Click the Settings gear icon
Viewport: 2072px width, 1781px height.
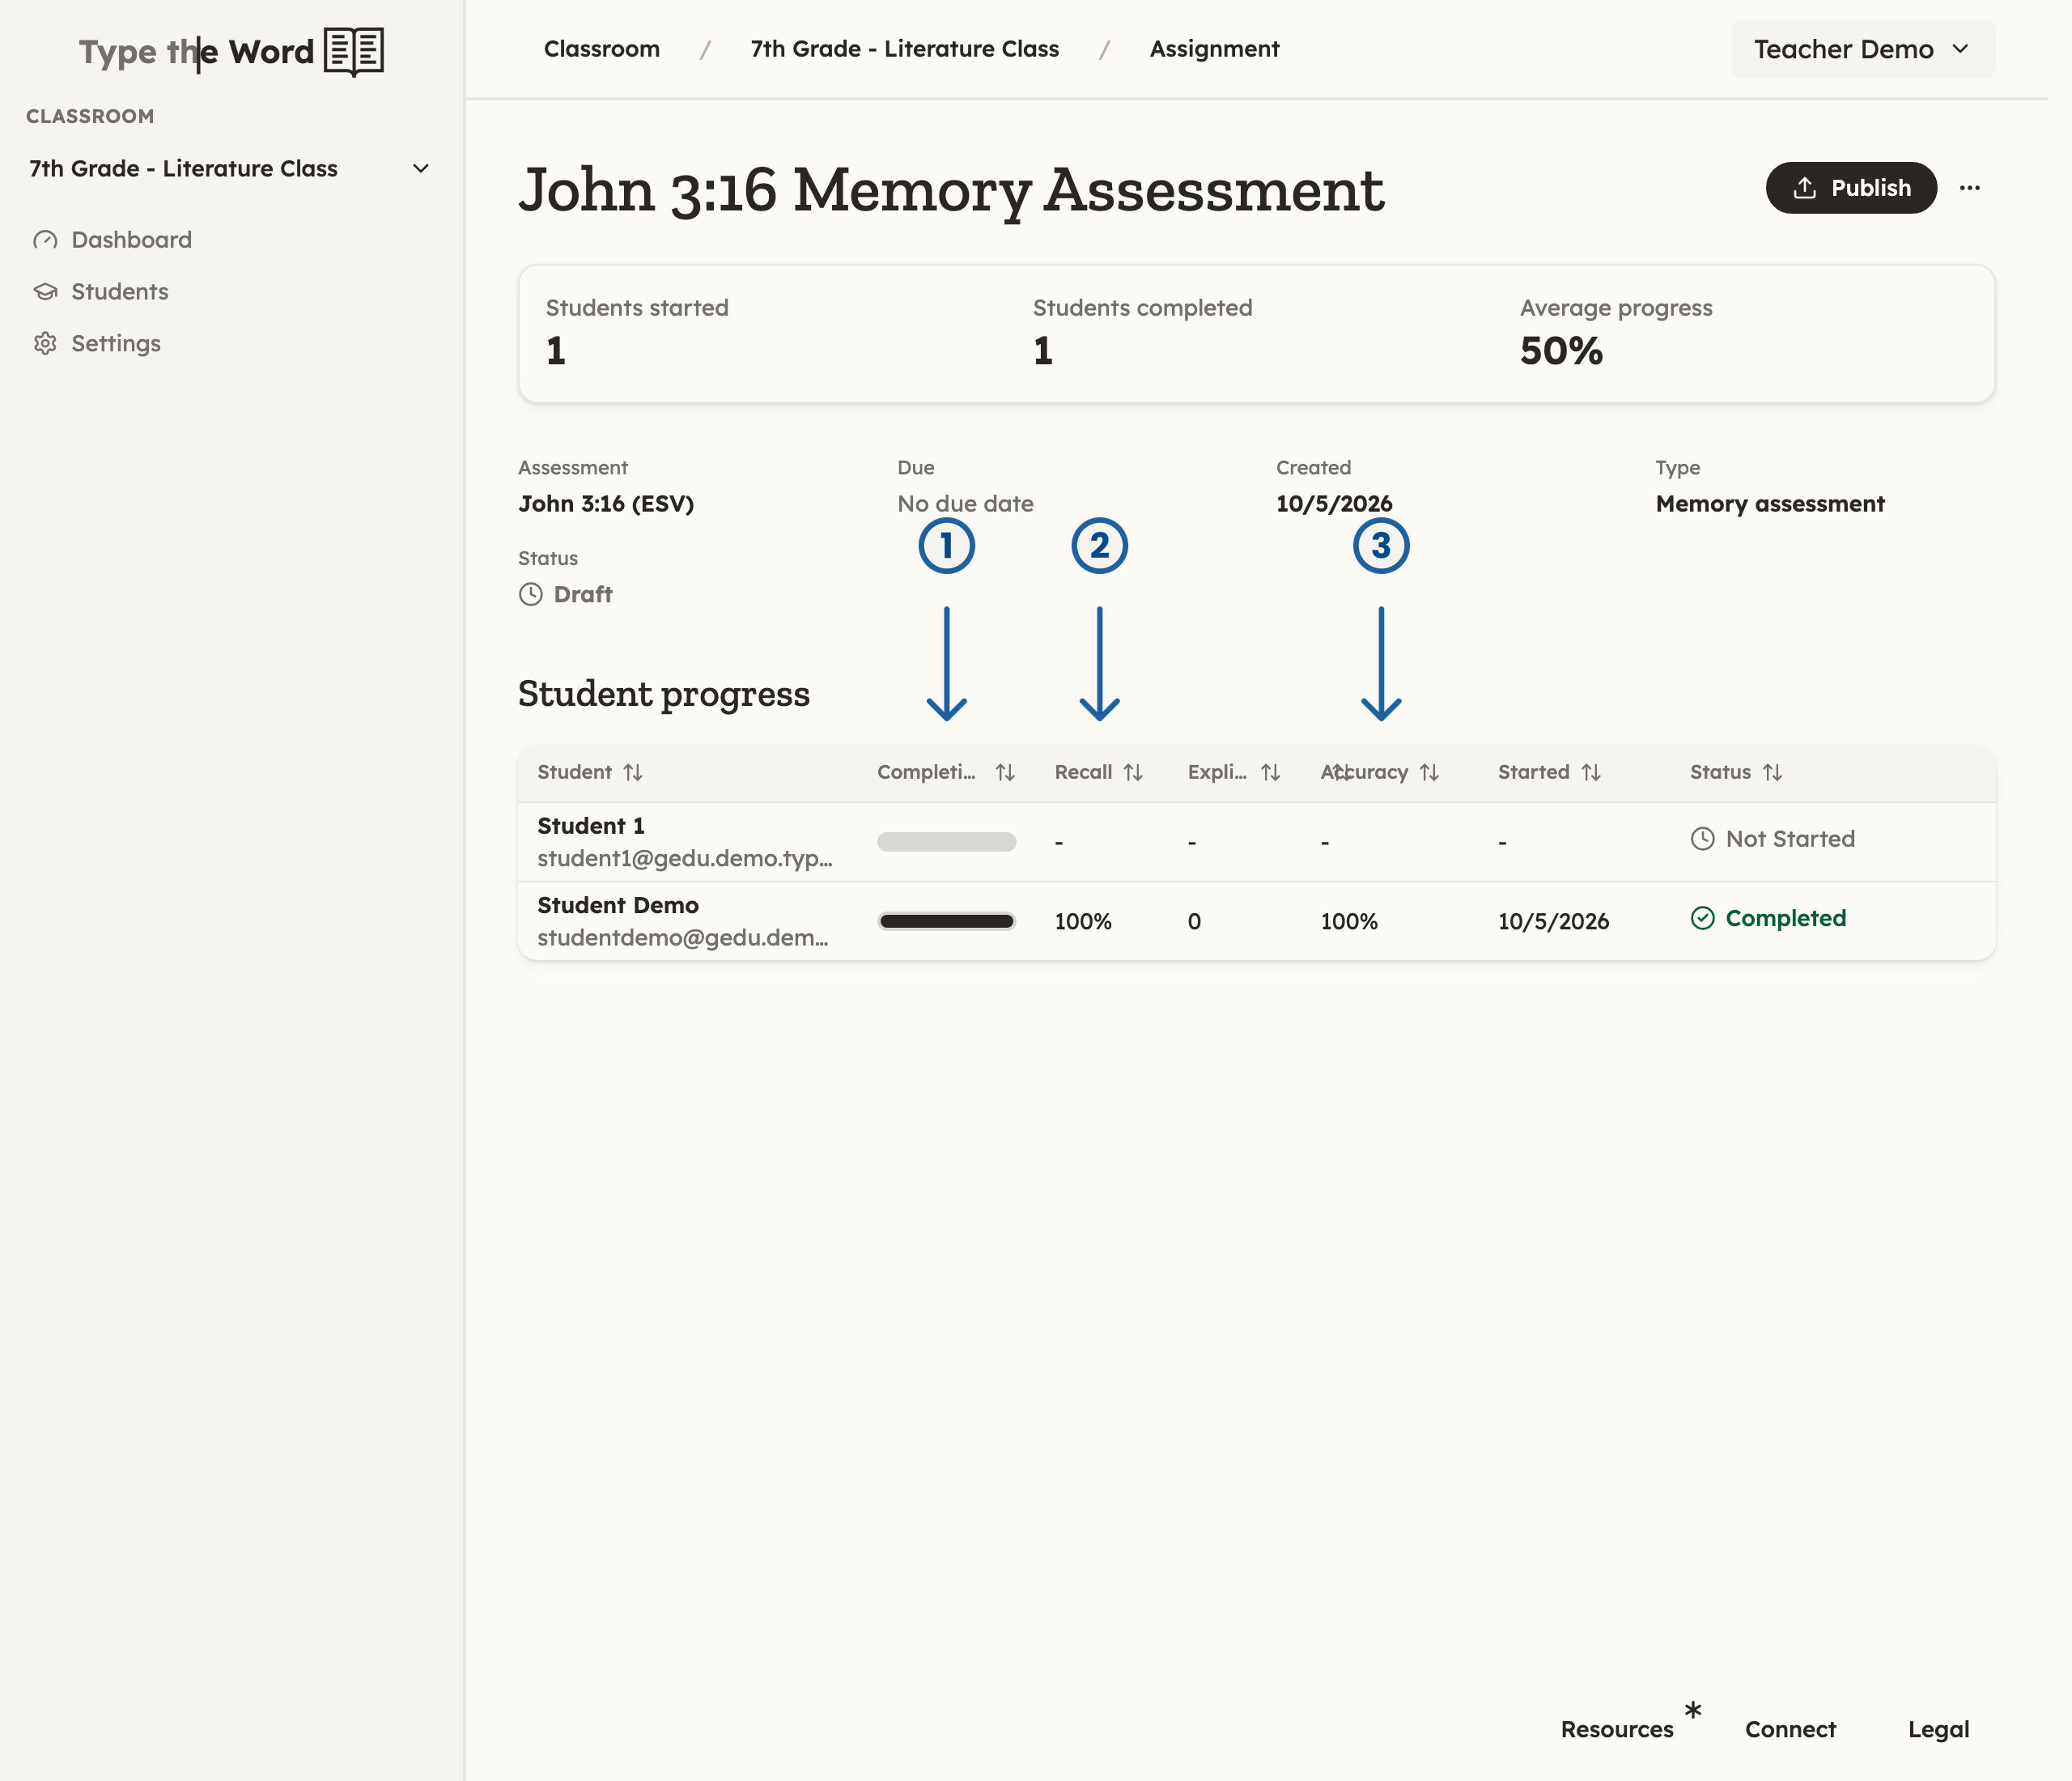click(x=45, y=344)
